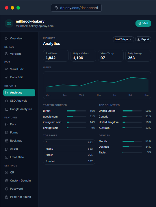Image resolution: width=156 pixels, height=207 pixels.
Task: Click the QR code icon
Action: [7, 173]
